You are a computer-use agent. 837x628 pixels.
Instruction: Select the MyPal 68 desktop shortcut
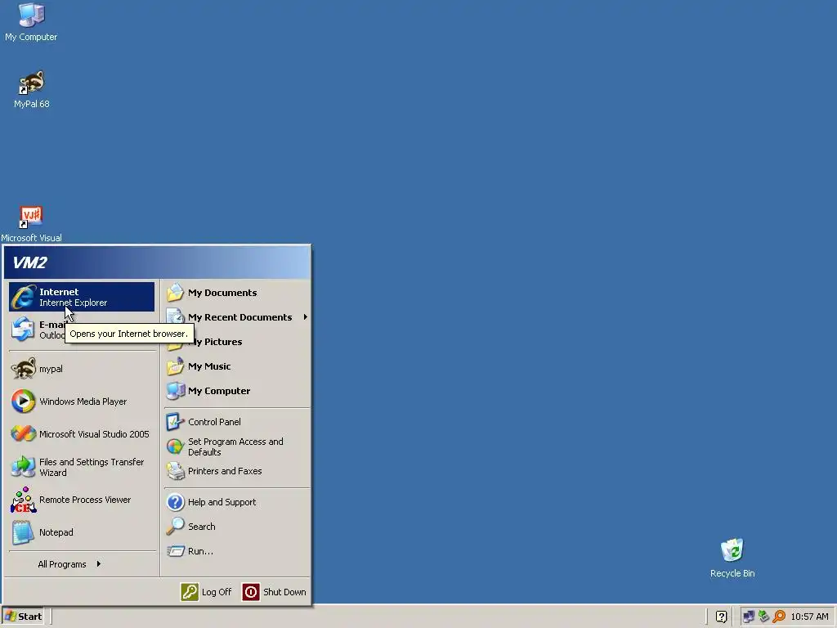[x=32, y=90]
